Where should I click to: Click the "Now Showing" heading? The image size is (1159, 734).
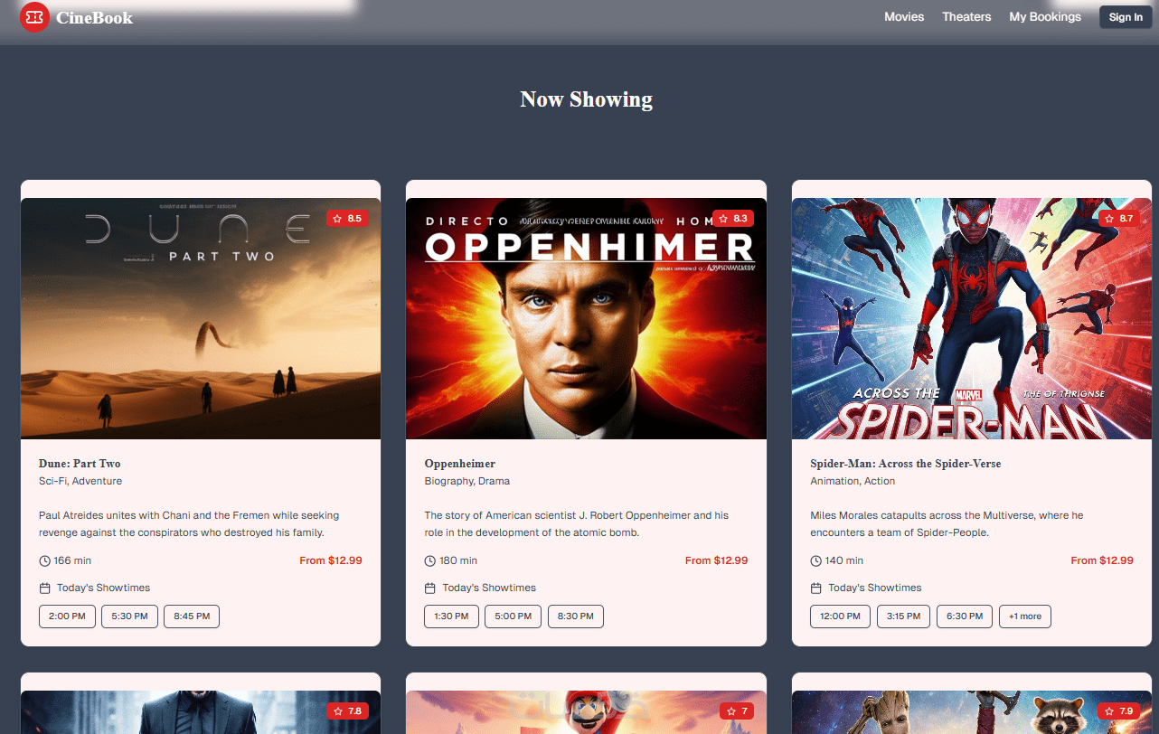tap(586, 99)
